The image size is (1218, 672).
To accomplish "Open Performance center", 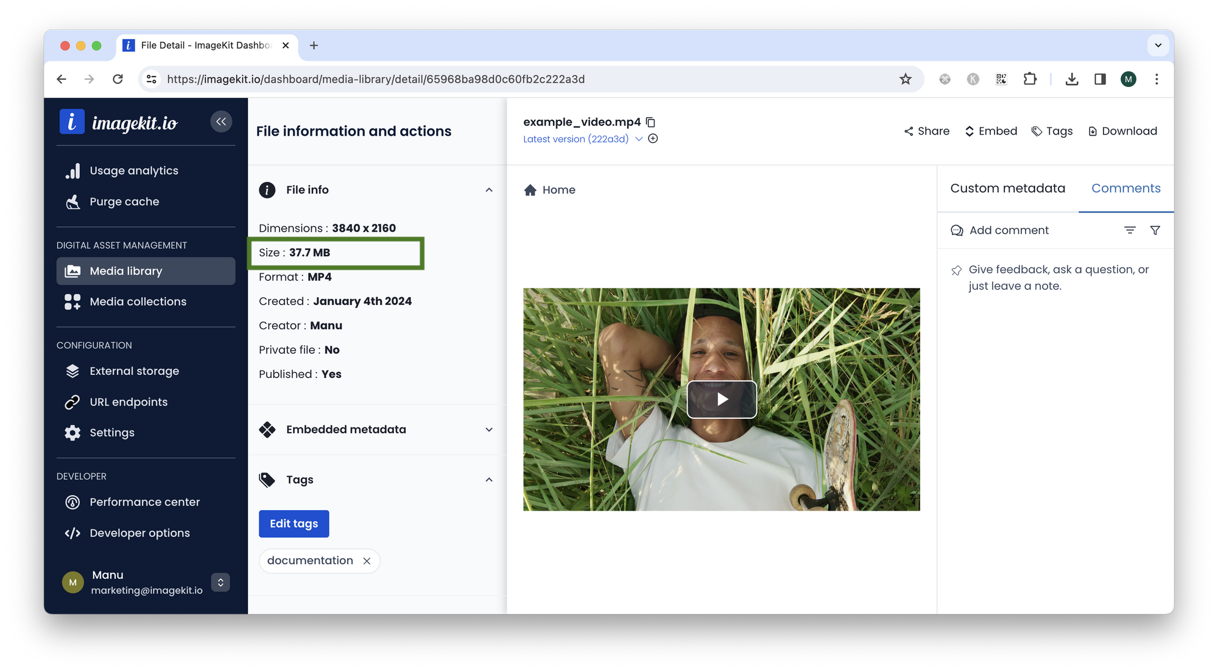I will (146, 502).
